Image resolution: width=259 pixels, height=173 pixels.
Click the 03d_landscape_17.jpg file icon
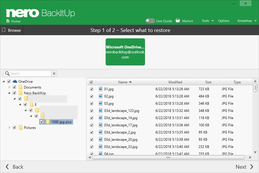coord(100,125)
